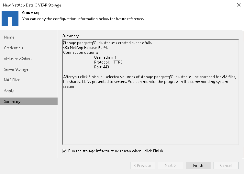The width and height of the screenshot is (244, 174).
Task: Click the 'User: admin1' line
Action: 105,57
